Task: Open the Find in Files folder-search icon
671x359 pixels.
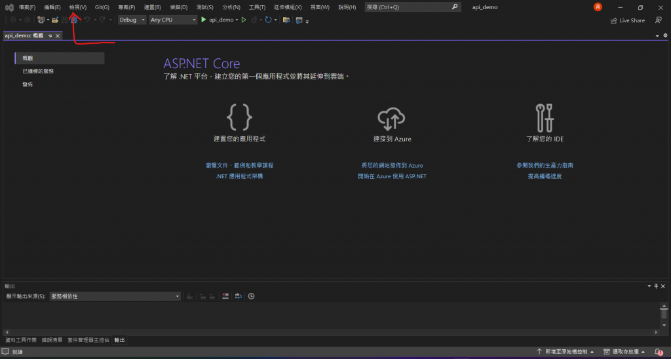Action: pyautogui.click(x=286, y=20)
